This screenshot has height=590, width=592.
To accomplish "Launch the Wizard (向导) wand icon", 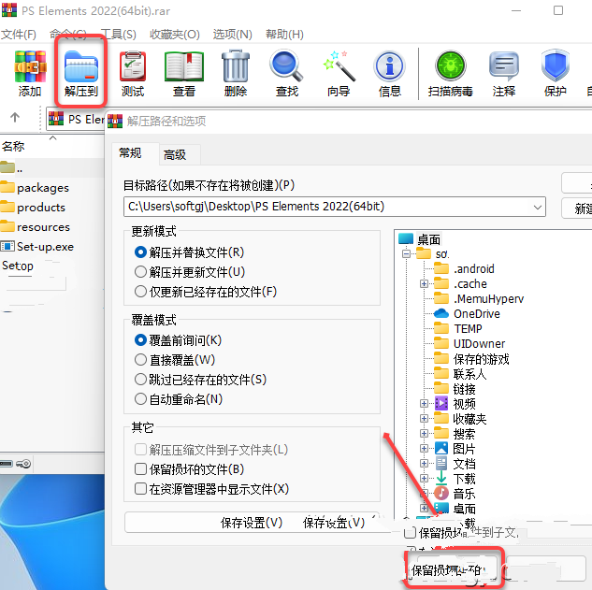I will pos(339,74).
